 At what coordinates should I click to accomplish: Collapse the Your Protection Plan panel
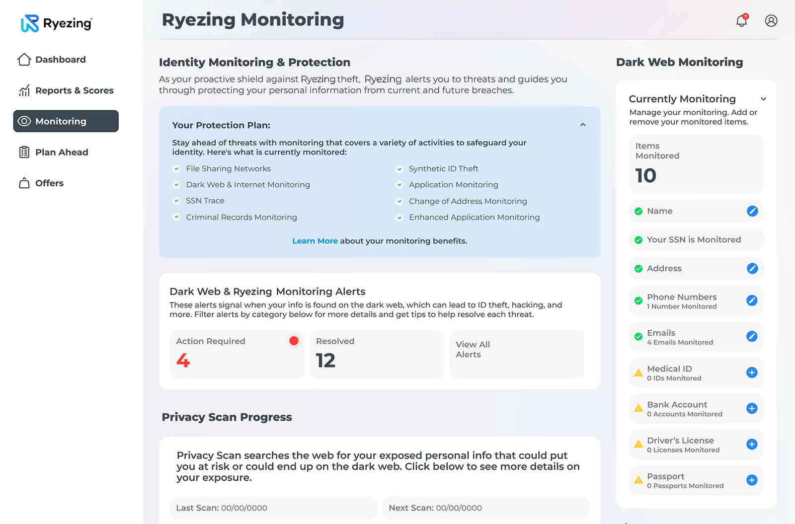click(x=583, y=125)
